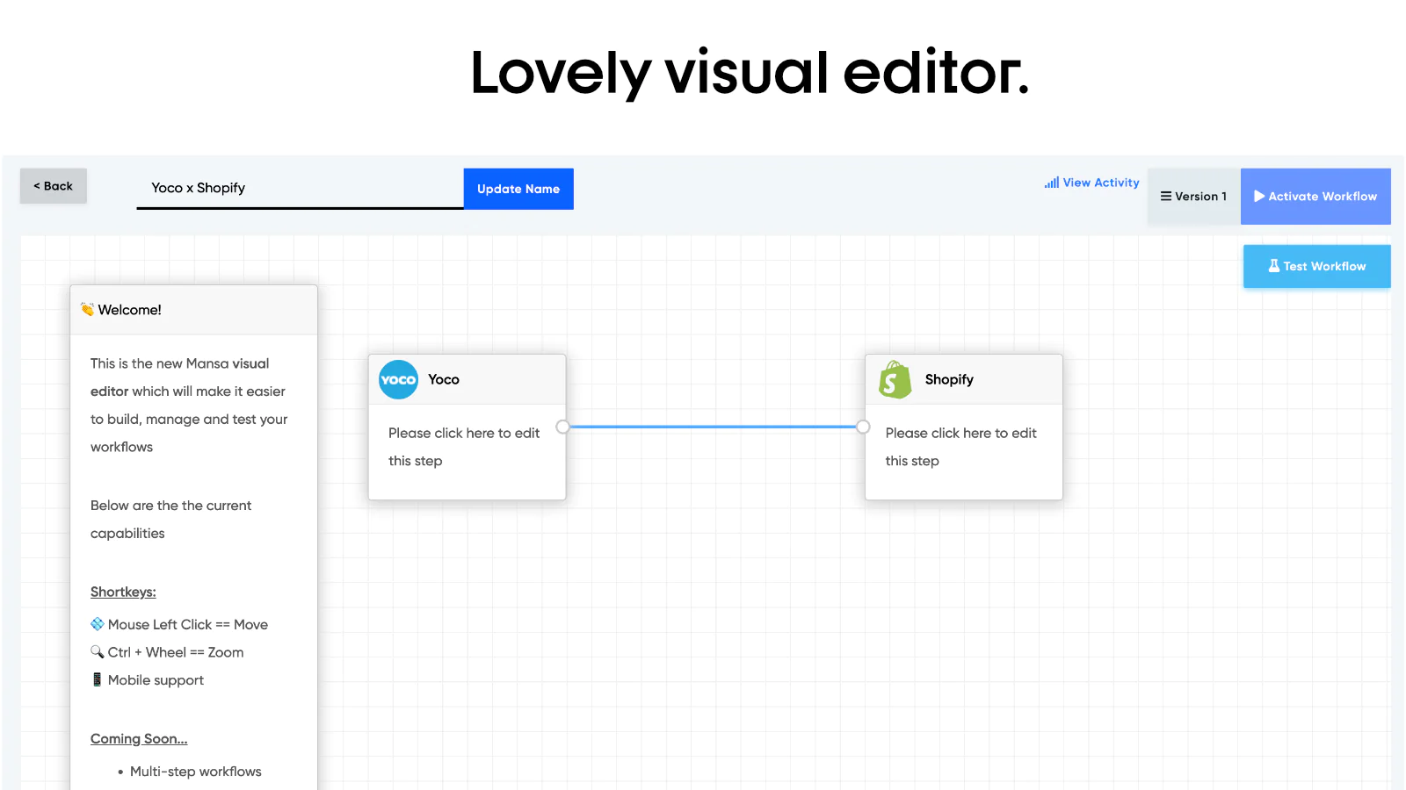Click the Shopify bag logo icon

click(x=895, y=380)
